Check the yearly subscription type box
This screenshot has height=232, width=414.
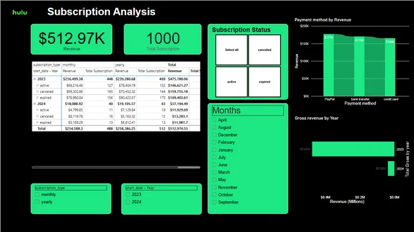tap(38, 202)
